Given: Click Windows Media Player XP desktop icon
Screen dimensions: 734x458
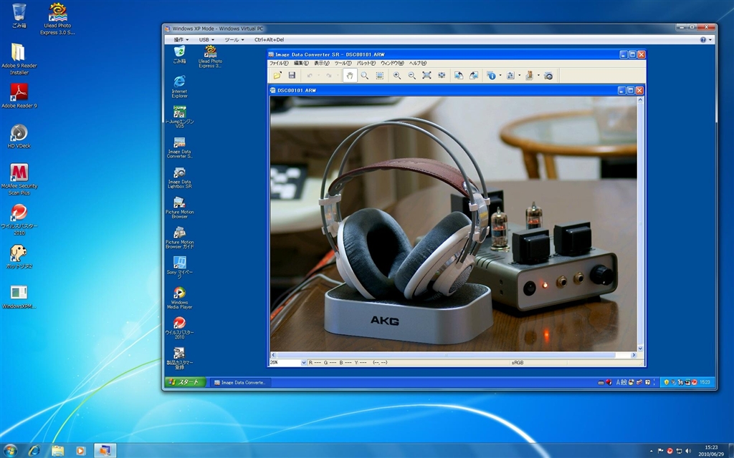Looking at the screenshot, I should [179, 298].
